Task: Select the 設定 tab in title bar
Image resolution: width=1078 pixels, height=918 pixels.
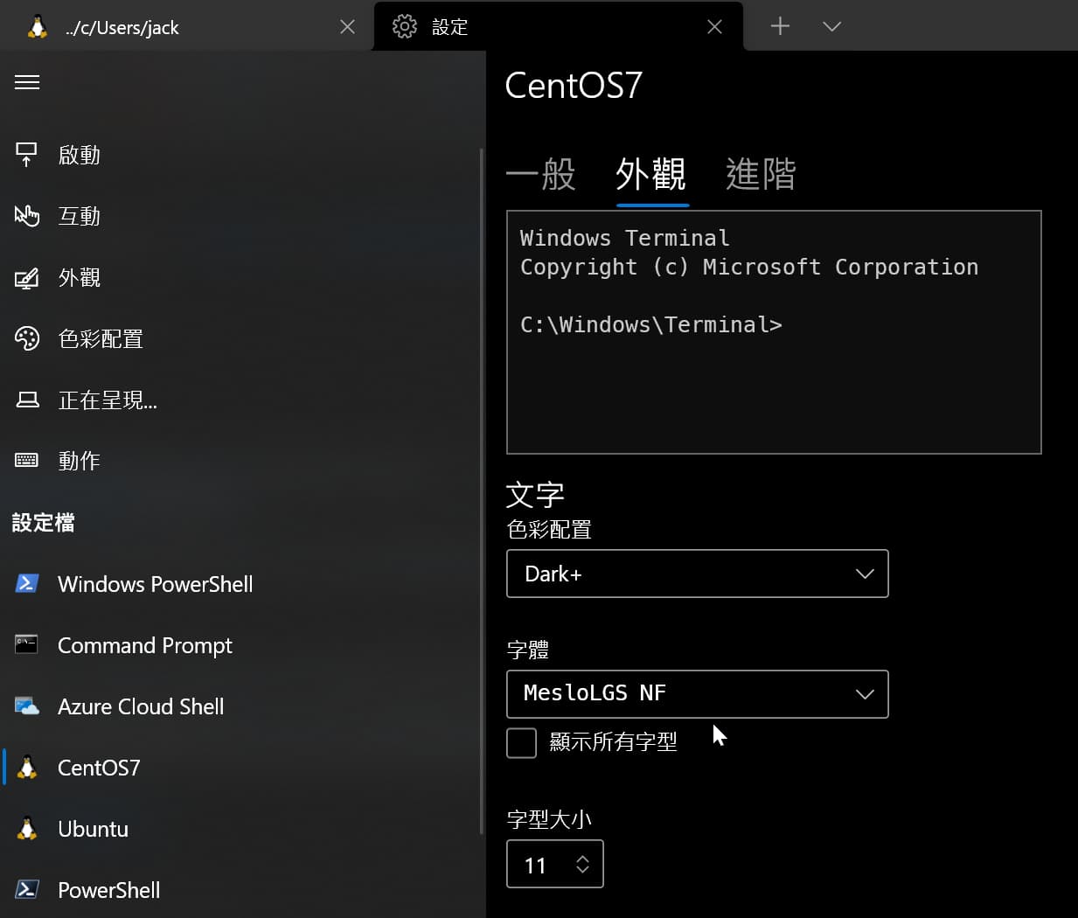Action: 559,27
